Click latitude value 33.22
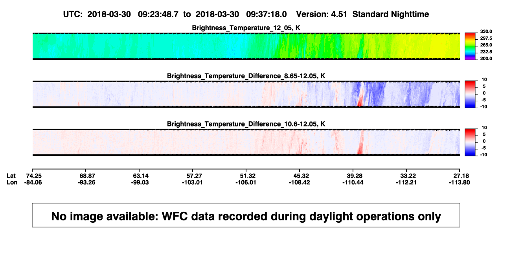511x262 pixels. coord(408,176)
